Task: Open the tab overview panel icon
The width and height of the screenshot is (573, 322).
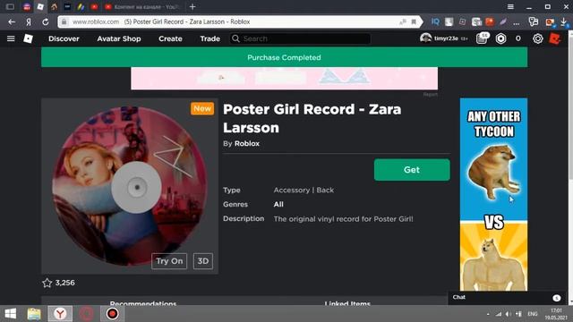Action: click(x=10, y=6)
